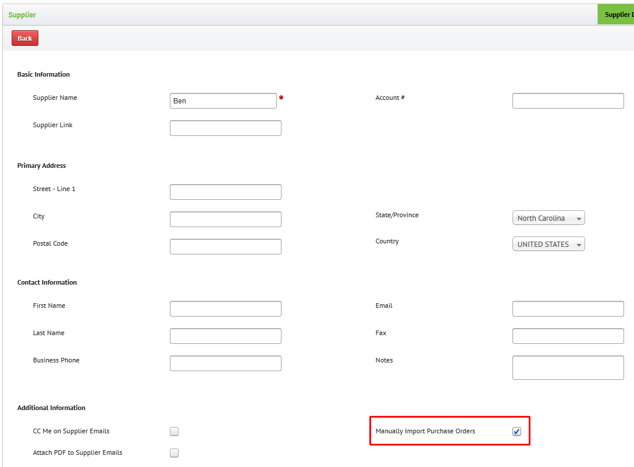The height and width of the screenshot is (467, 634).
Task: Click the Notes text area
Action: (x=568, y=368)
